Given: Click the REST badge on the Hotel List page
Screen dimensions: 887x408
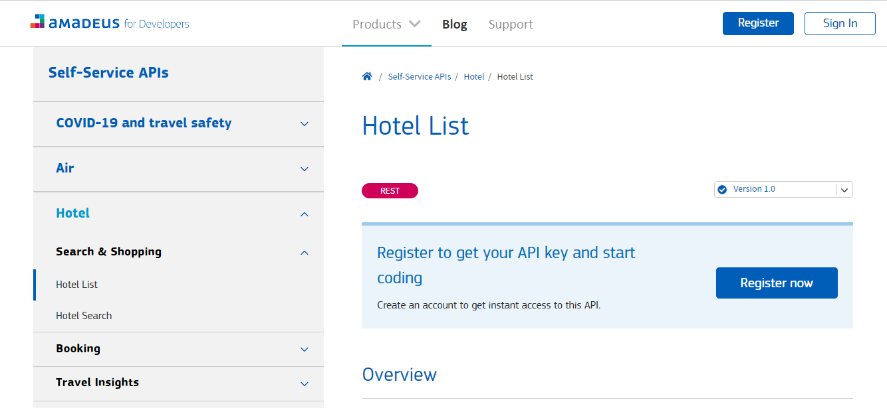Looking at the screenshot, I should [390, 190].
